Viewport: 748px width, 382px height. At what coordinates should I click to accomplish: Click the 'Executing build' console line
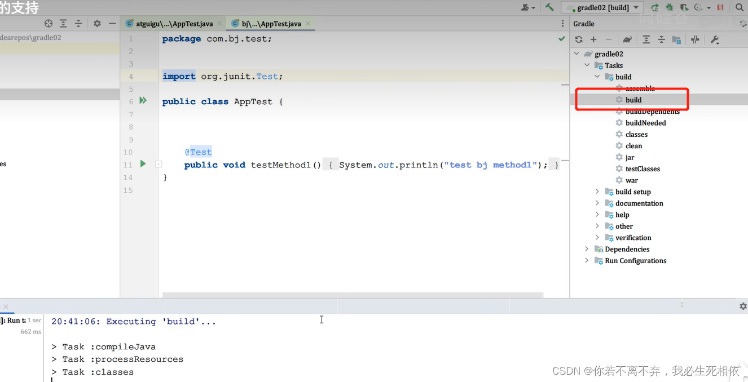click(x=134, y=321)
